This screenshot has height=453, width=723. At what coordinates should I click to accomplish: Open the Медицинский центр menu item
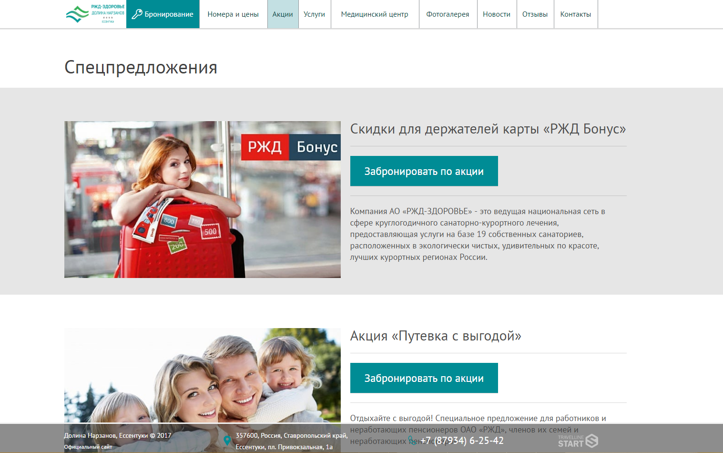[375, 14]
